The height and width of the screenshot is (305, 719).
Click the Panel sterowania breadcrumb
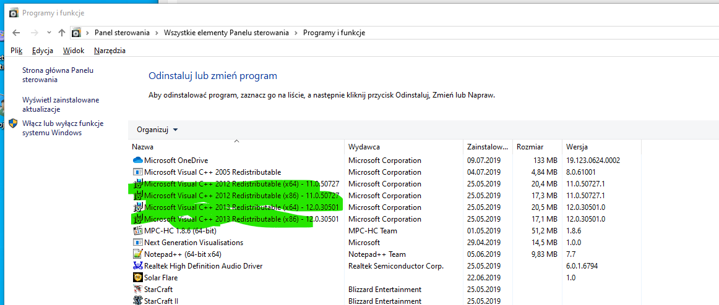(x=122, y=33)
